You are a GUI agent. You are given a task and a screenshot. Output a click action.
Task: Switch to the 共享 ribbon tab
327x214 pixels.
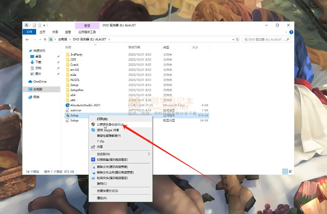click(x=55, y=32)
